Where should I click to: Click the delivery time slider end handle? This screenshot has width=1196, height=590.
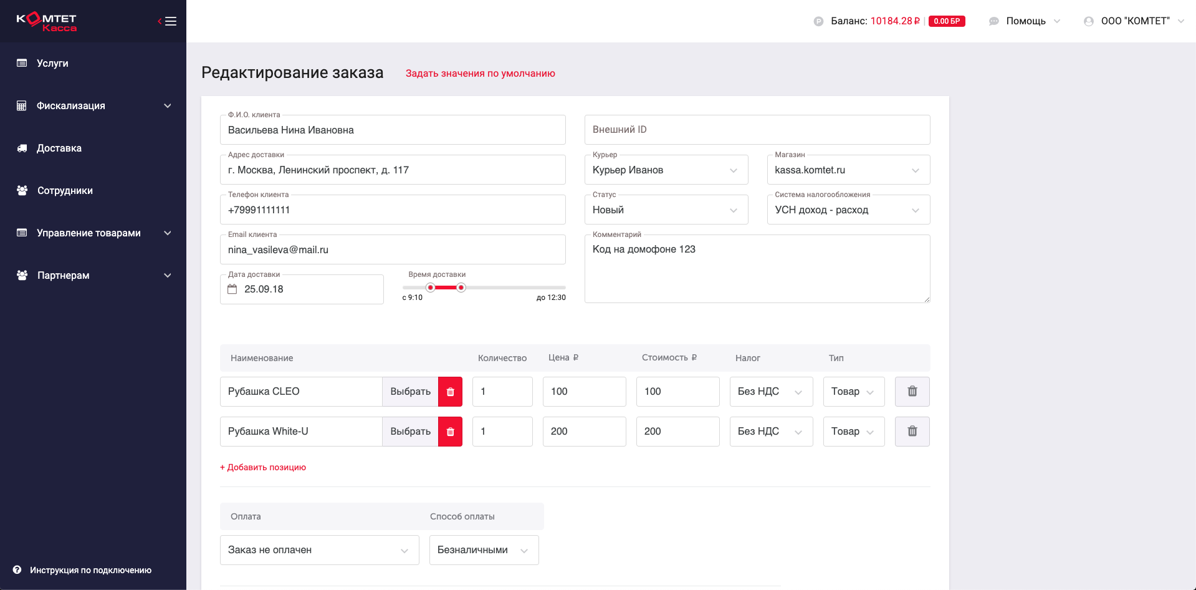click(x=461, y=288)
